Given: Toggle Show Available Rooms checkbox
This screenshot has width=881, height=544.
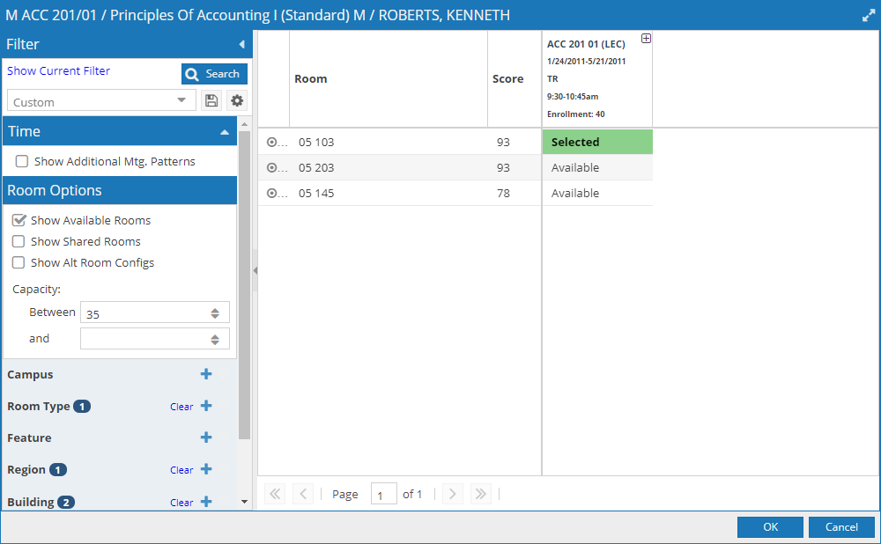Looking at the screenshot, I should [19, 220].
